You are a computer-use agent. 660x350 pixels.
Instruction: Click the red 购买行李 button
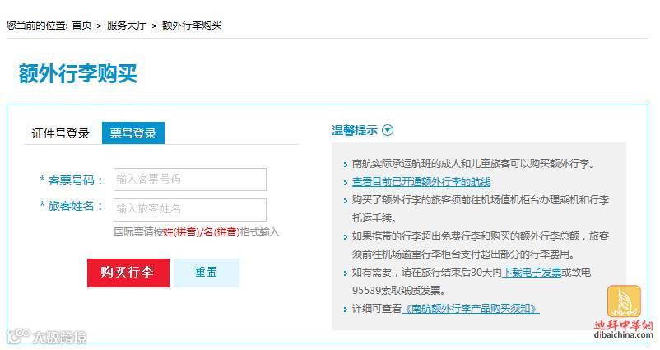128,273
